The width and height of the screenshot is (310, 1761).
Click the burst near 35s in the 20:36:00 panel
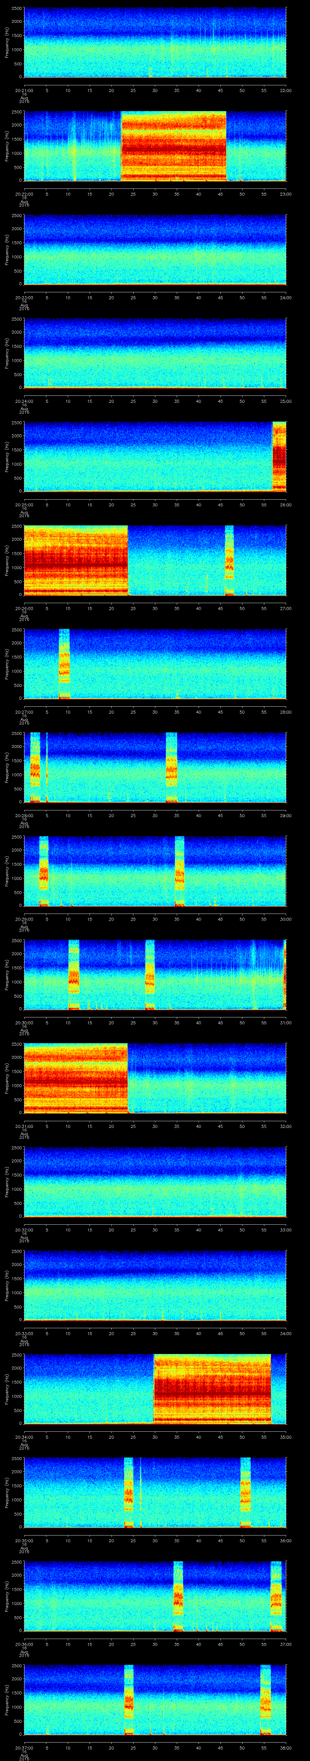178,1596
